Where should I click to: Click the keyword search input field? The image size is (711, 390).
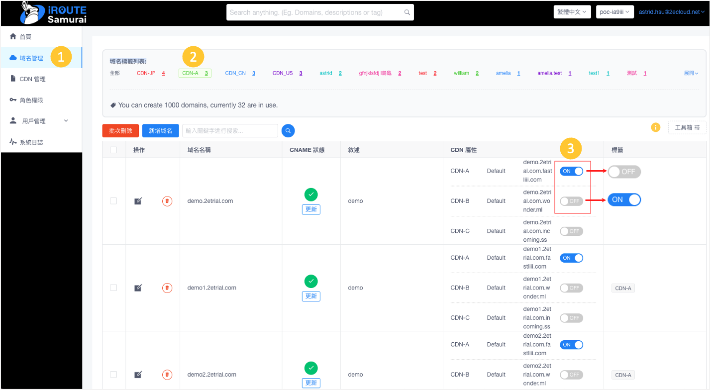230,131
